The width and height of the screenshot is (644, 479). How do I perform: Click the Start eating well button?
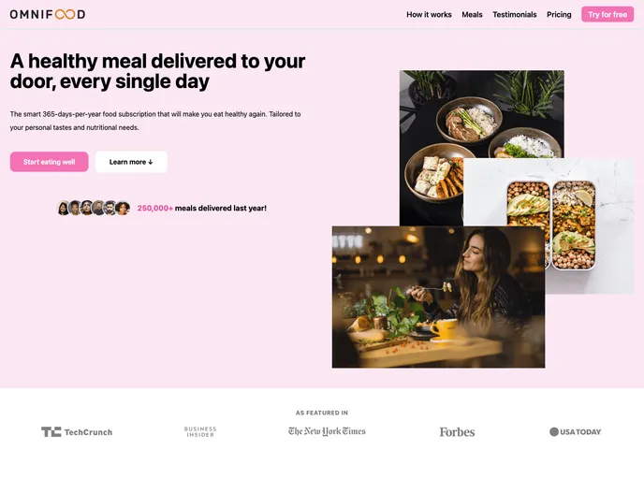pos(50,162)
